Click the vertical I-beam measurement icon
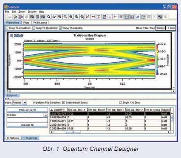 tap(99, 17)
